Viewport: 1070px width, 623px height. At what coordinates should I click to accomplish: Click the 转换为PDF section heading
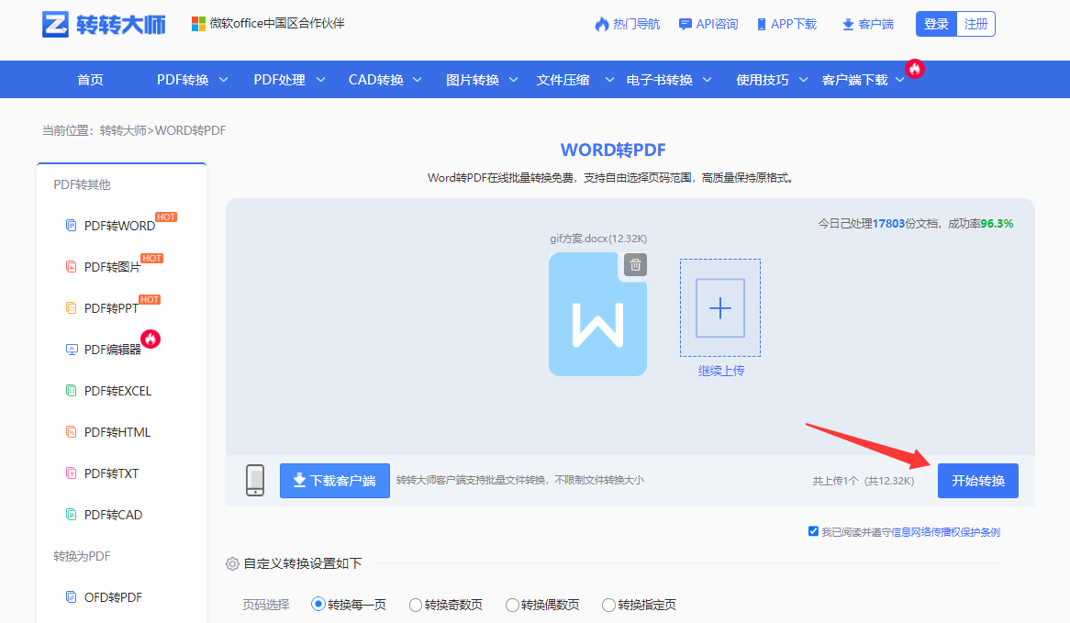click(x=82, y=556)
